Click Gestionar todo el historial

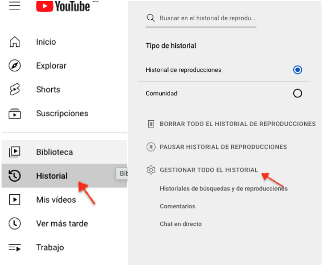(209, 170)
